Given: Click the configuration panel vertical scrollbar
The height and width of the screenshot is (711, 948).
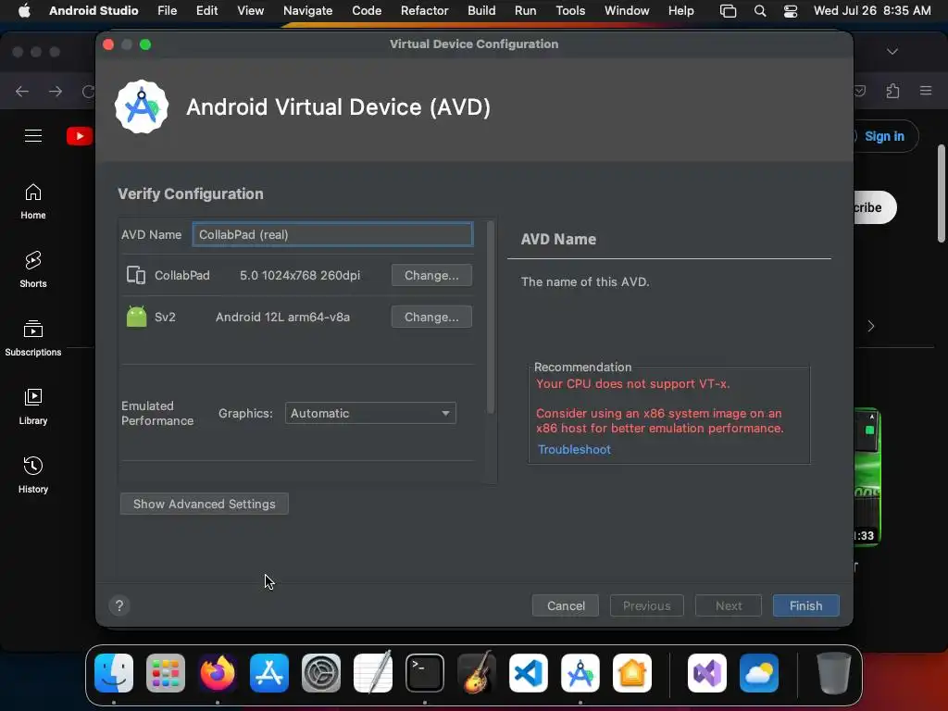Looking at the screenshot, I should click(x=491, y=318).
